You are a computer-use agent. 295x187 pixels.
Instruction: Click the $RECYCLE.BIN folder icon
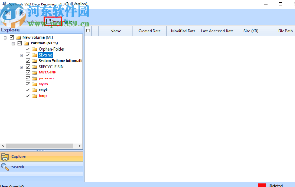tap(34, 67)
